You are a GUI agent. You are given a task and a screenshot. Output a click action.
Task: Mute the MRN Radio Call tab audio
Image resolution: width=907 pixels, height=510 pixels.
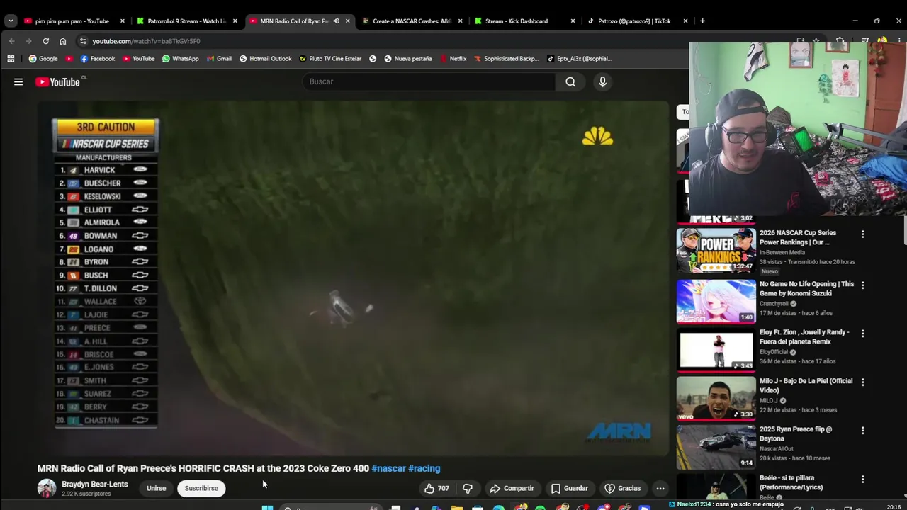(336, 21)
